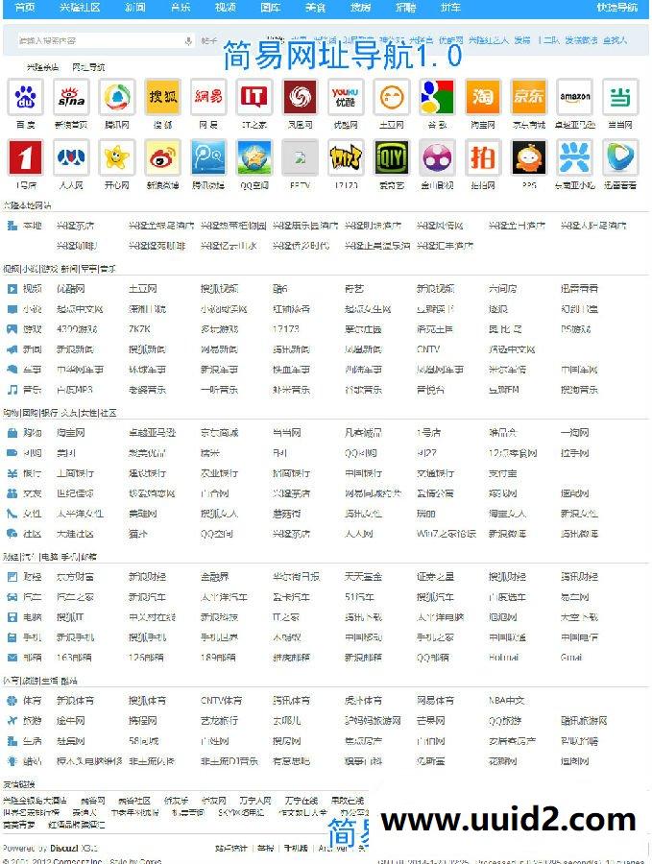Open the green iQIYI icon
652x864 pixels.
(x=392, y=157)
